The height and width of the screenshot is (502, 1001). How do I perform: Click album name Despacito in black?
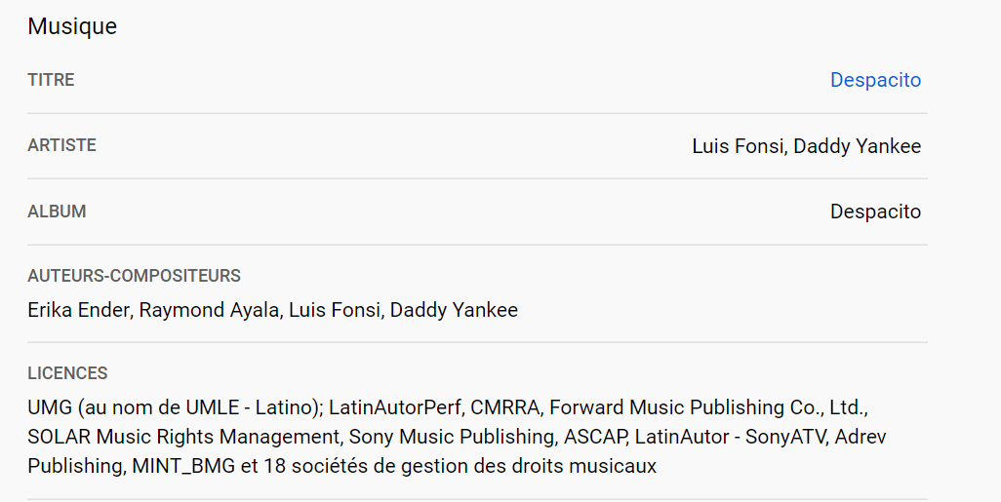(x=875, y=212)
